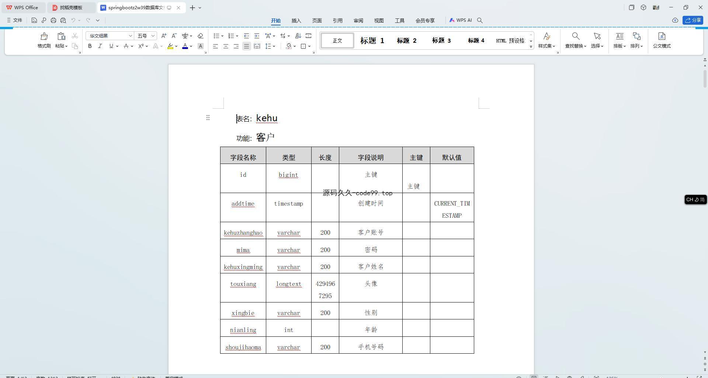The image size is (708, 378).
Task: Open Official Document mode (公文模式)
Action: click(x=662, y=40)
